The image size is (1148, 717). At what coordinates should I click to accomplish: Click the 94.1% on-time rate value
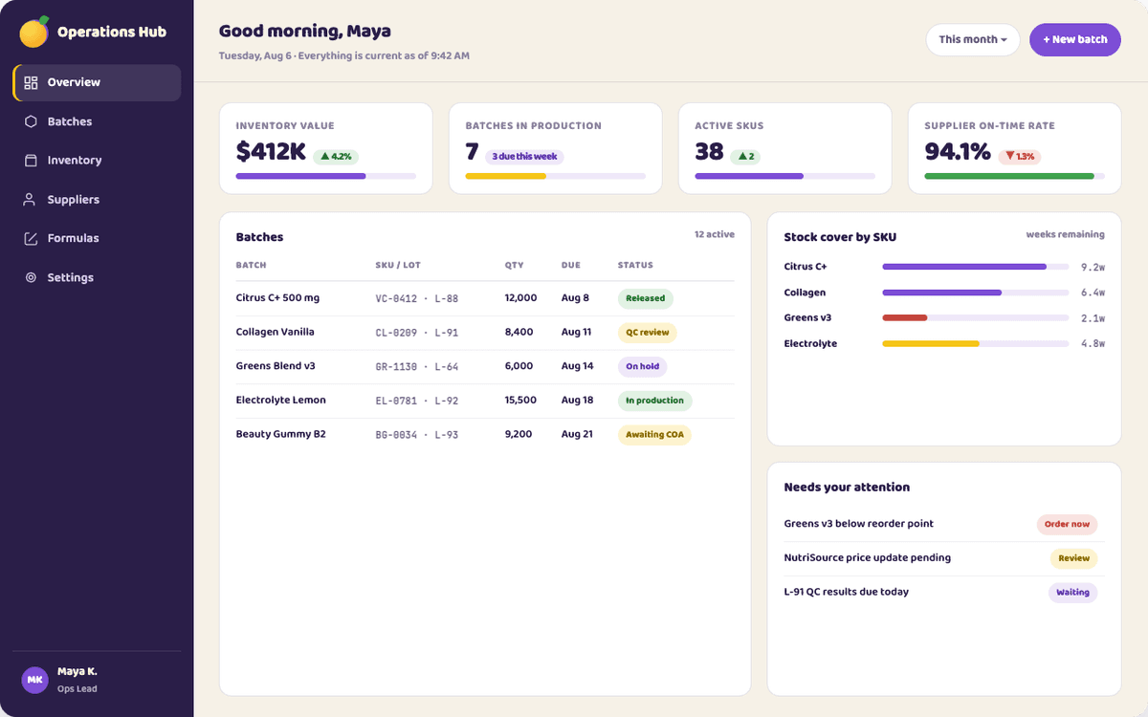point(958,152)
